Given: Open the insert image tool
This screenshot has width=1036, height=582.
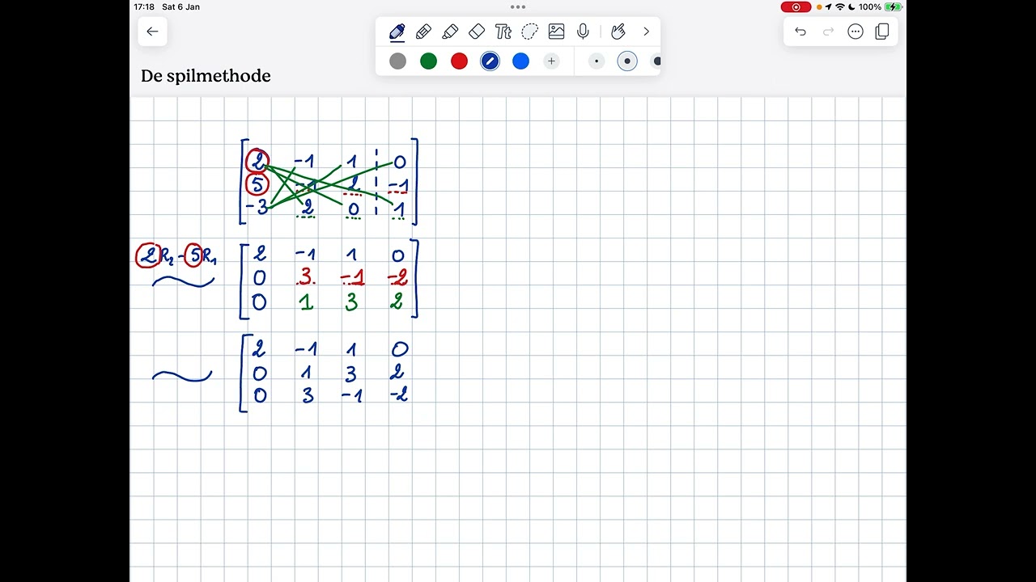Looking at the screenshot, I should [556, 32].
